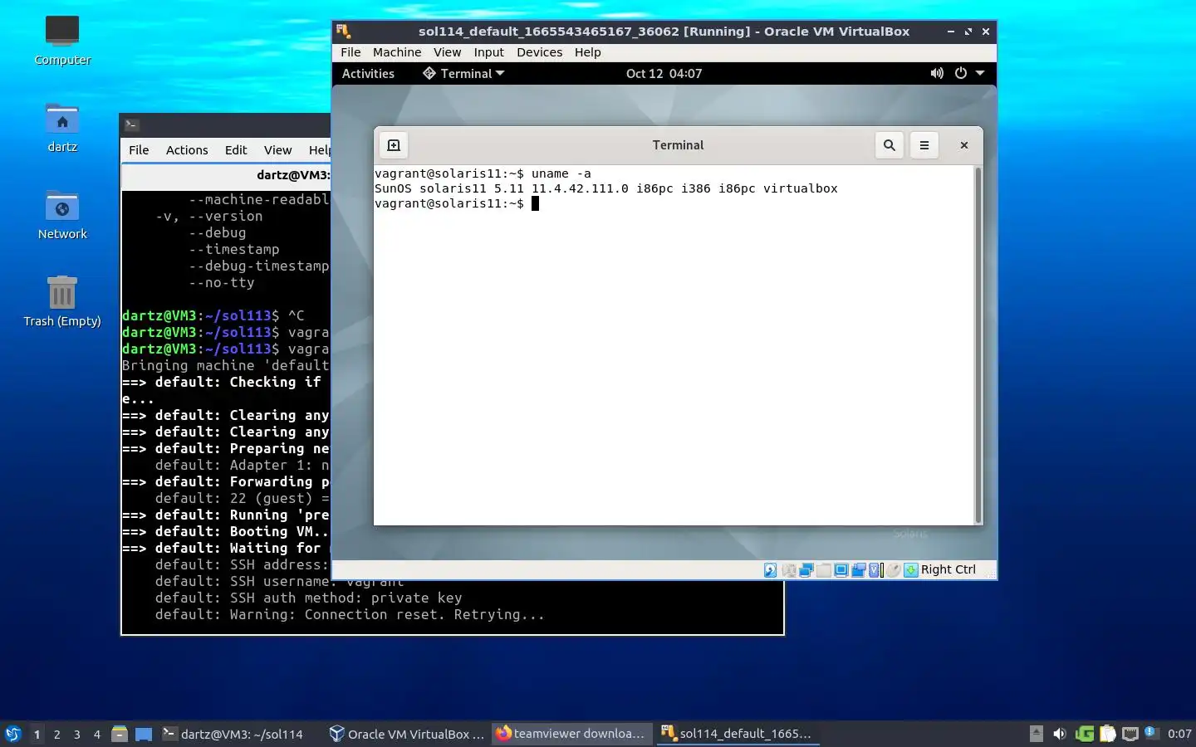Click clipboard manager tray icon
The image size is (1196, 747).
[x=1108, y=734]
